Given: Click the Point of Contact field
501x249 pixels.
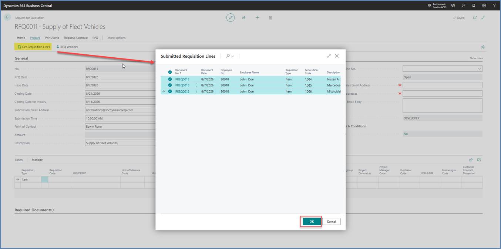Looking at the screenshot, I should click(x=120, y=127).
